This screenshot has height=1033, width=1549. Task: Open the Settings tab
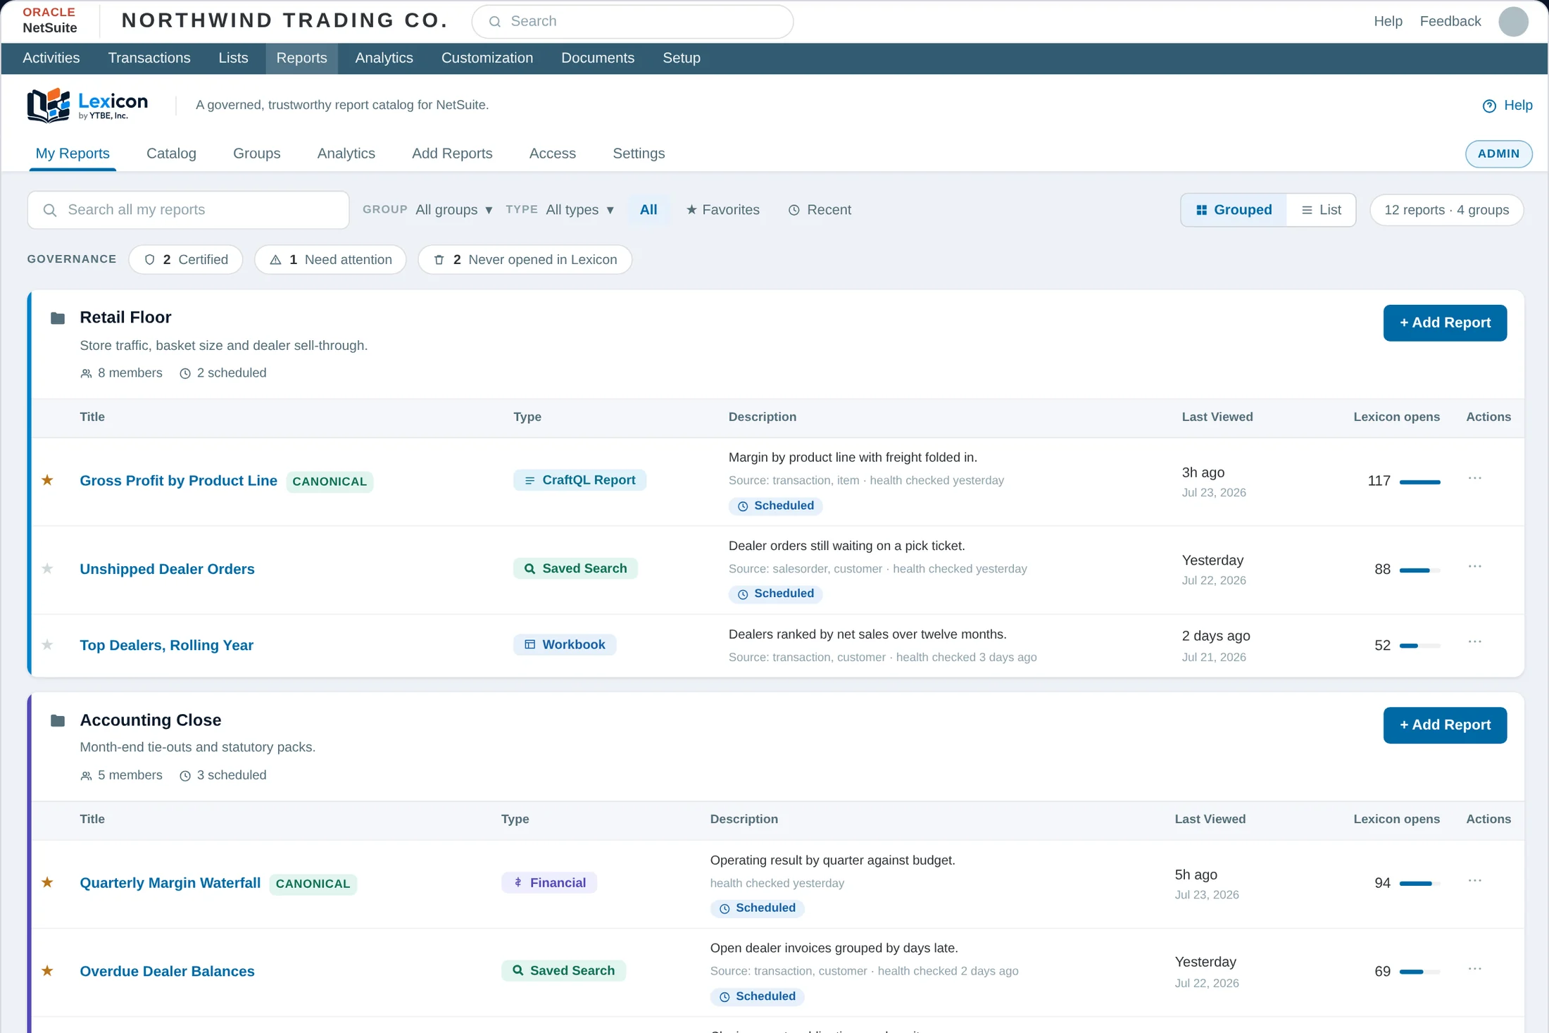pos(639,154)
